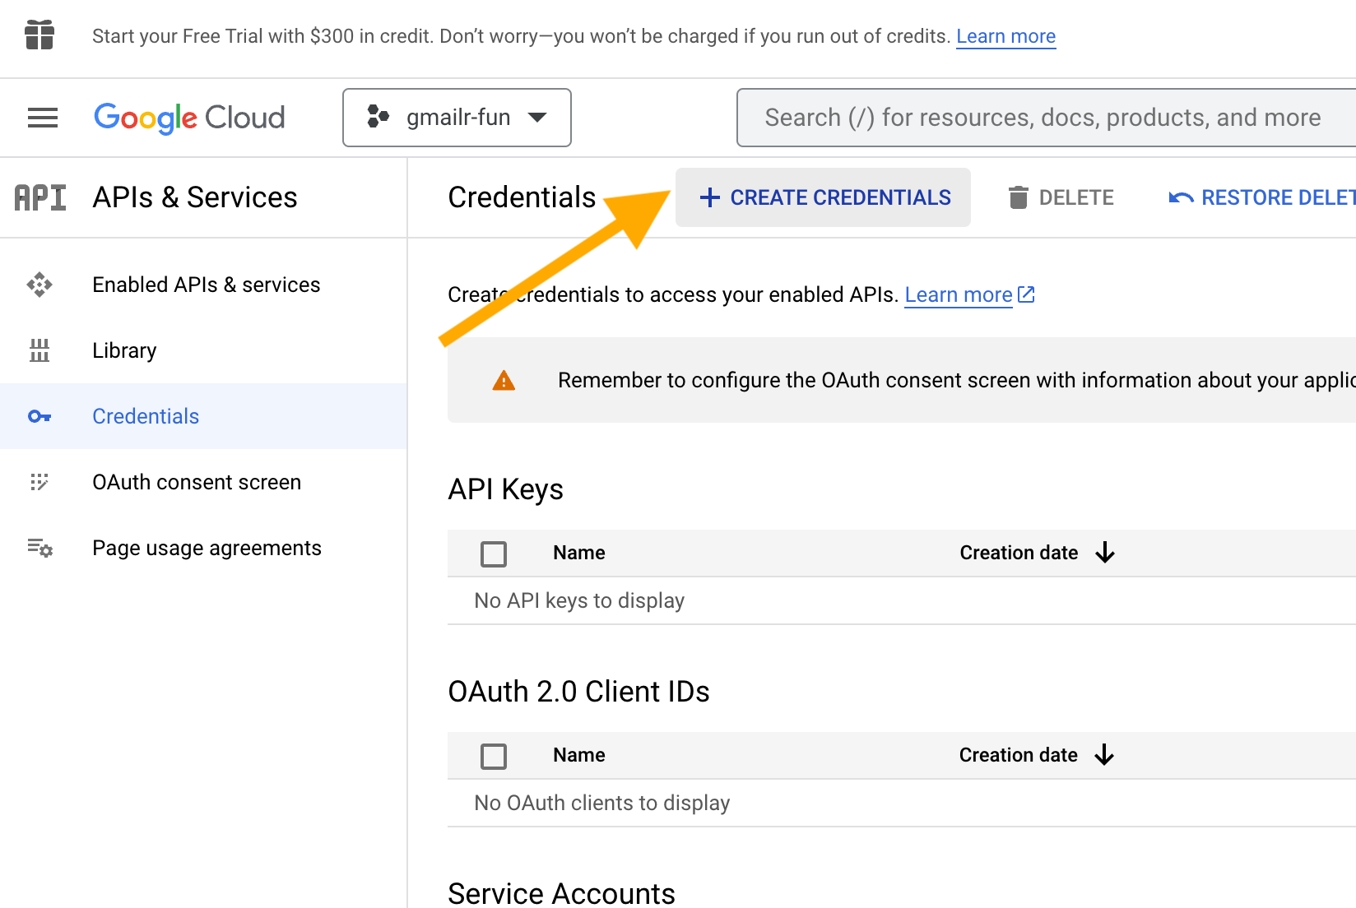Select the OAuth consent screen icon

click(x=39, y=482)
